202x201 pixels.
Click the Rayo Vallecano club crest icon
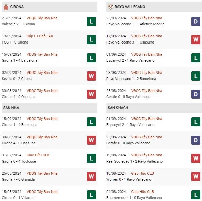[x=110, y=7]
